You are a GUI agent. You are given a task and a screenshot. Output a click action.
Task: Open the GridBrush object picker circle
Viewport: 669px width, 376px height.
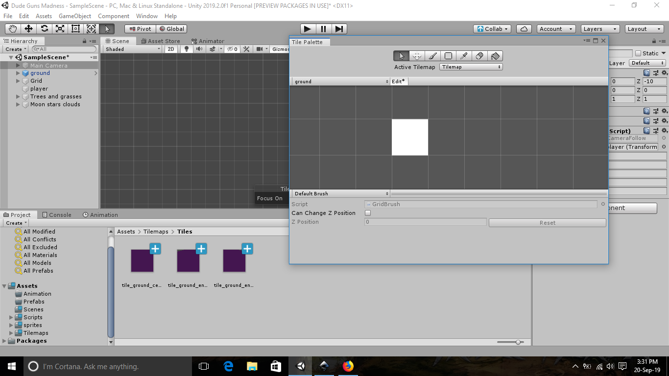click(603, 204)
